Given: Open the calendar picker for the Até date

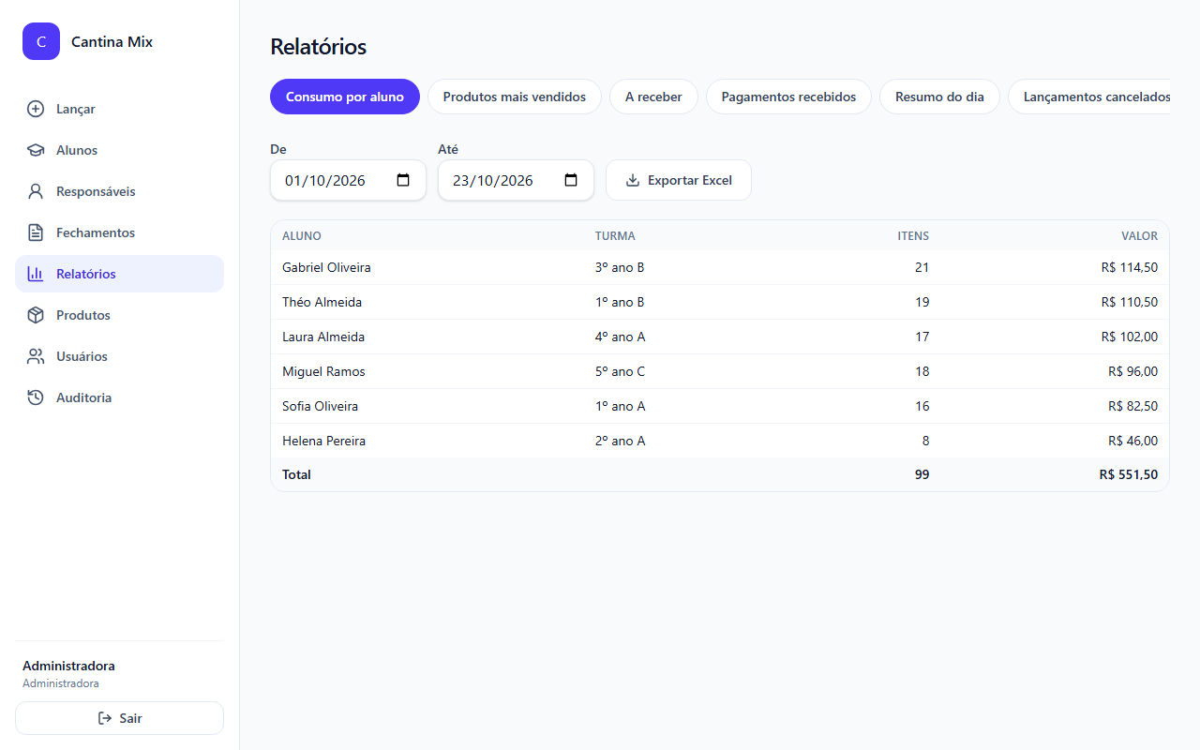Looking at the screenshot, I should click(571, 180).
